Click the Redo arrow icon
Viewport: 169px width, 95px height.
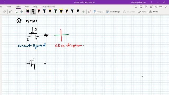(x=4, y=12)
